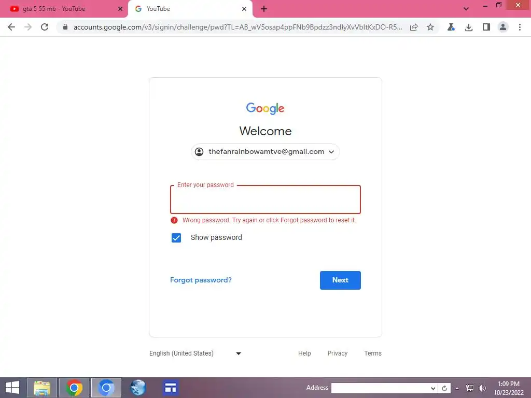Go back with the browser back arrow

pyautogui.click(x=11, y=27)
